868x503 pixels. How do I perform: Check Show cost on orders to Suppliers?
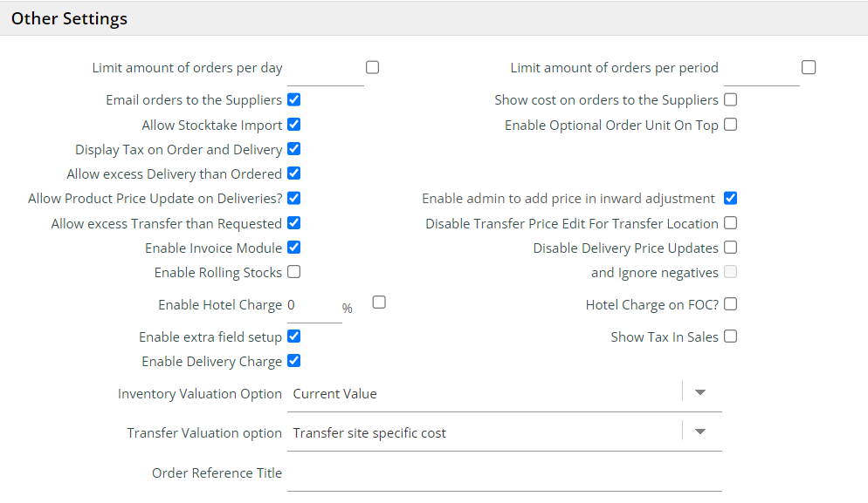pos(731,99)
